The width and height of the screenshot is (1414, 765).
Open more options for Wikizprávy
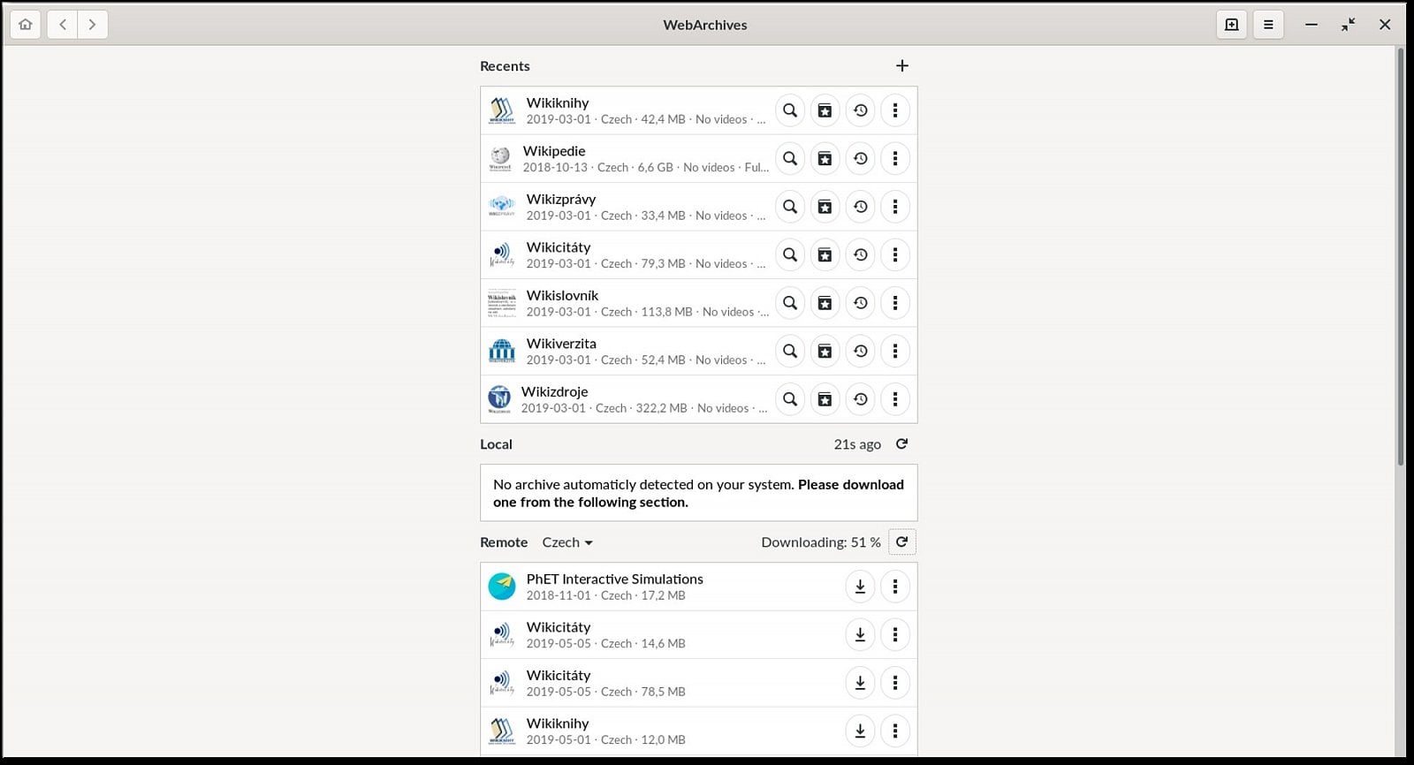[x=895, y=207]
